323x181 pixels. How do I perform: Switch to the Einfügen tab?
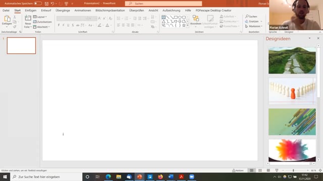(x=31, y=10)
